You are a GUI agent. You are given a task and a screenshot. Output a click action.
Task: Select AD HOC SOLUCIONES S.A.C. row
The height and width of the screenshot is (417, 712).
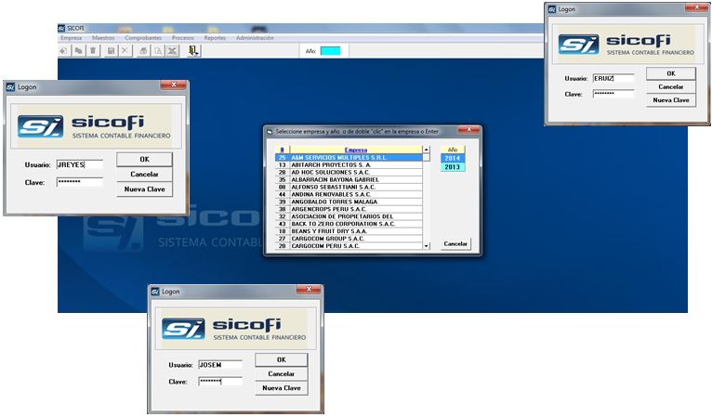click(349, 173)
